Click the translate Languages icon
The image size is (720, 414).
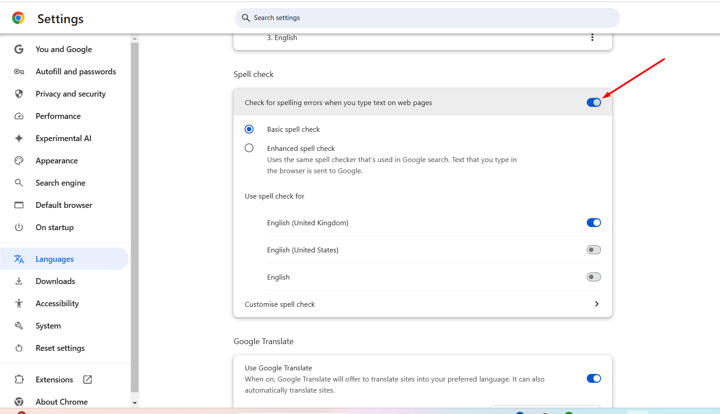click(x=19, y=259)
